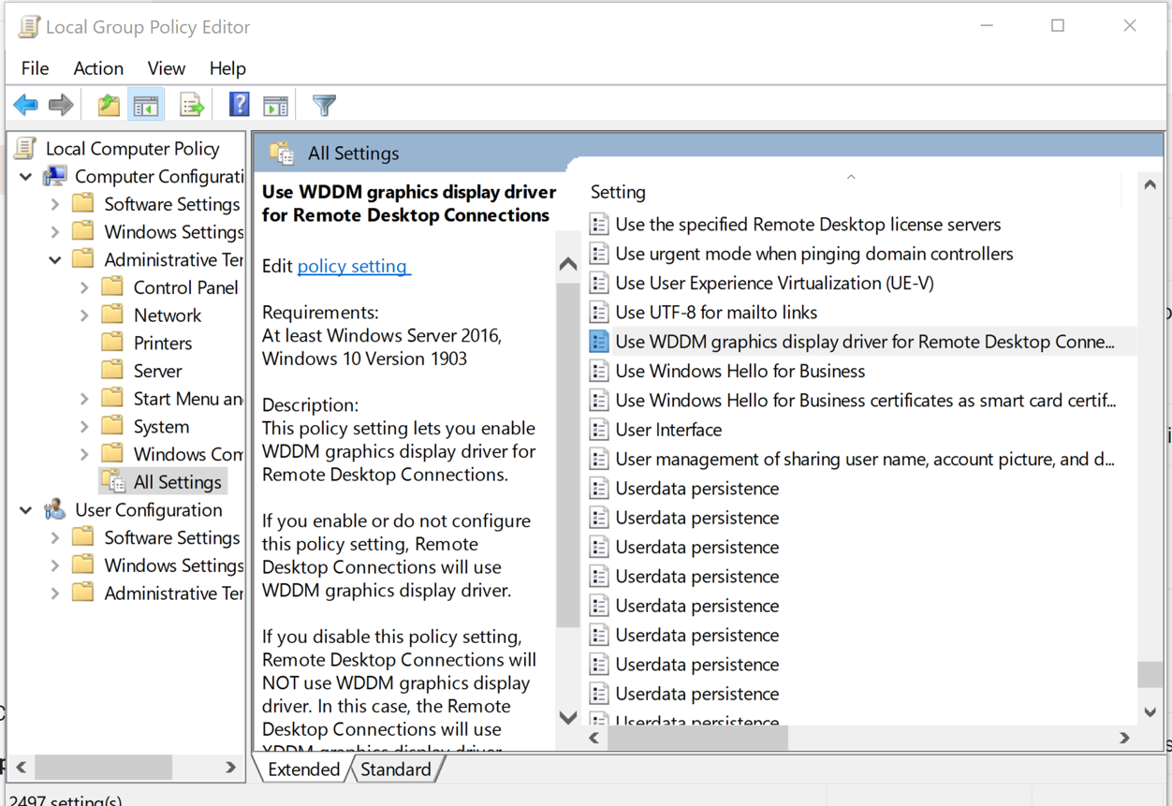The image size is (1172, 806).
Task: Switch to the Extended tab
Action: point(303,769)
